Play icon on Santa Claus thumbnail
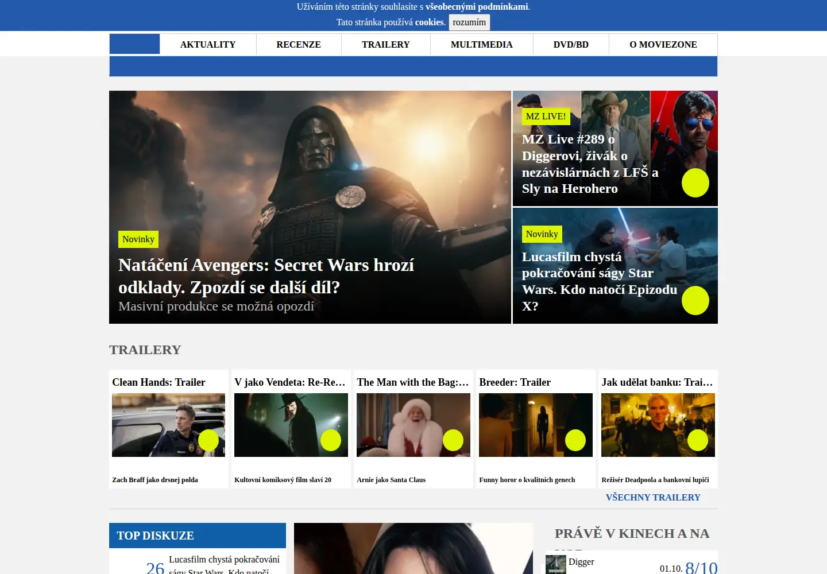The height and width of the screenshot is (574, 827). coord(453,440)
